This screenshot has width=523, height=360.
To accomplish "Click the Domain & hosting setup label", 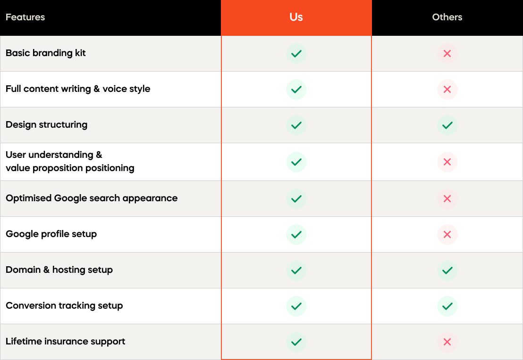I will pos(59,270).
